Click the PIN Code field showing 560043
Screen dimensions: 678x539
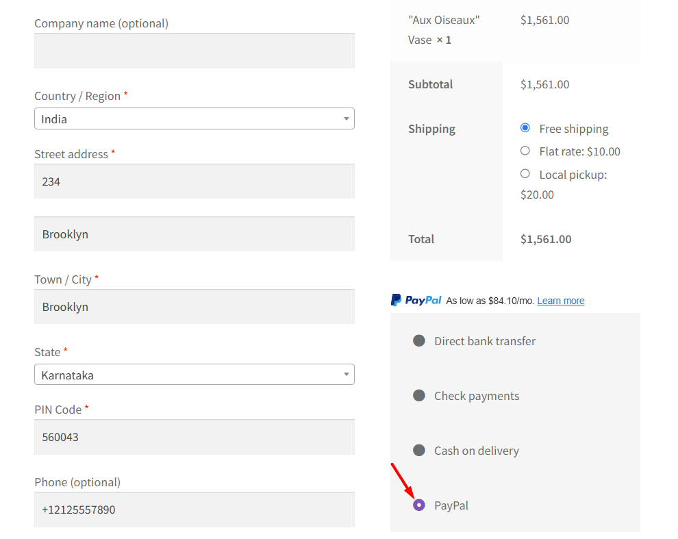point(194,437)
